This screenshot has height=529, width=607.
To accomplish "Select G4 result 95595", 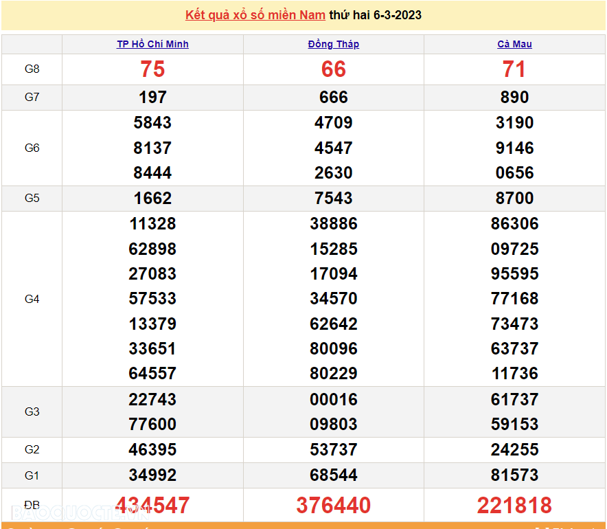I will point(514,274).
